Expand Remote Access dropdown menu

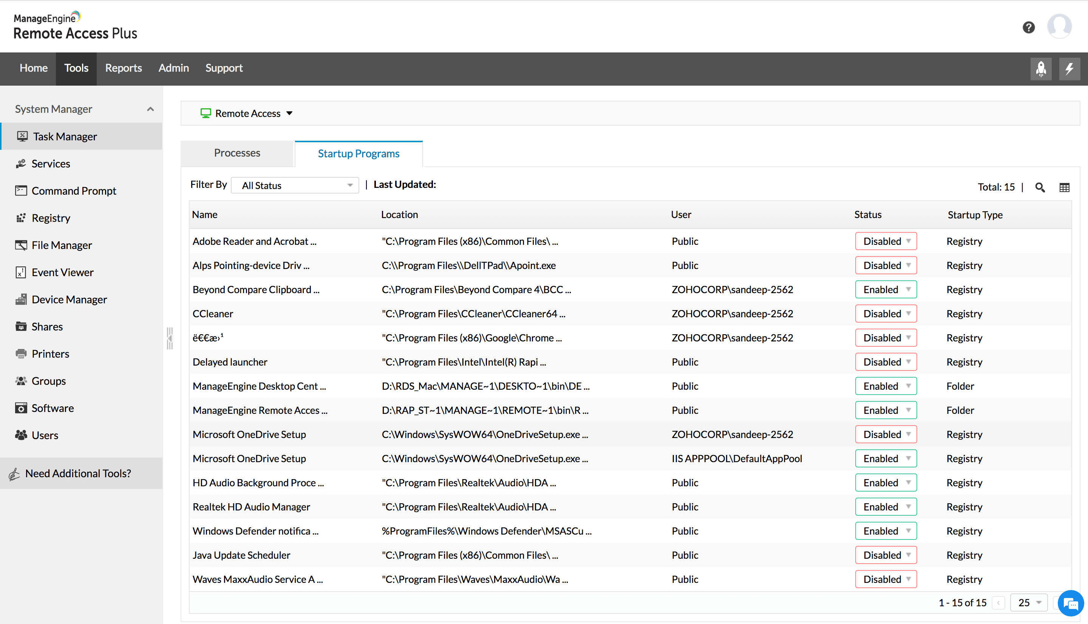[x=289, y=114]
